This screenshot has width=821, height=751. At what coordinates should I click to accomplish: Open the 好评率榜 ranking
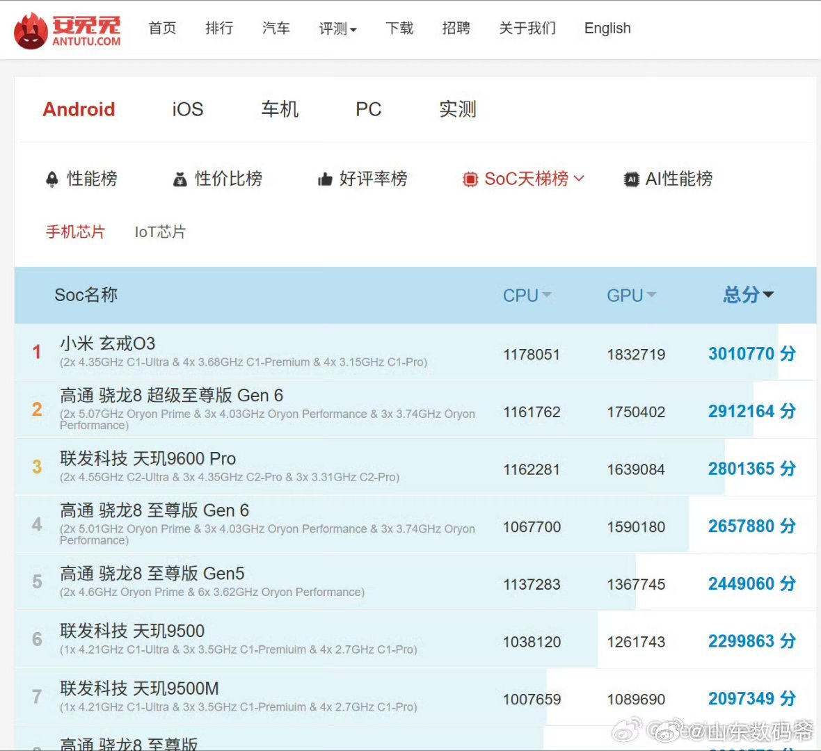click(373, 179)
